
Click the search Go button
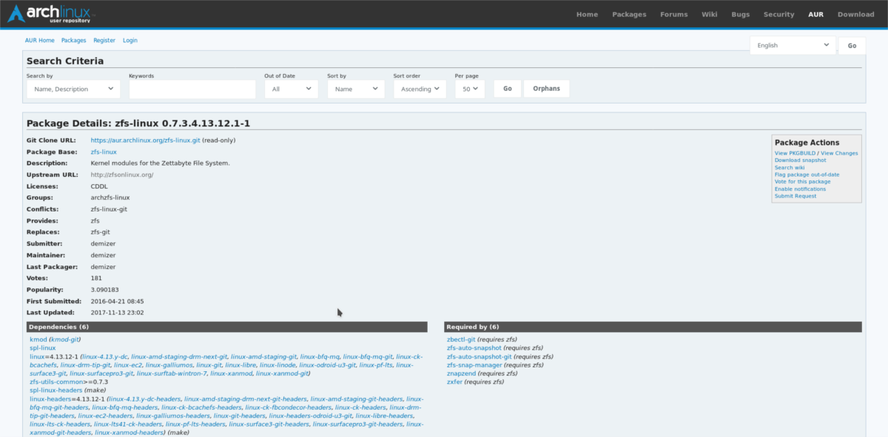[x=507, y=89]
